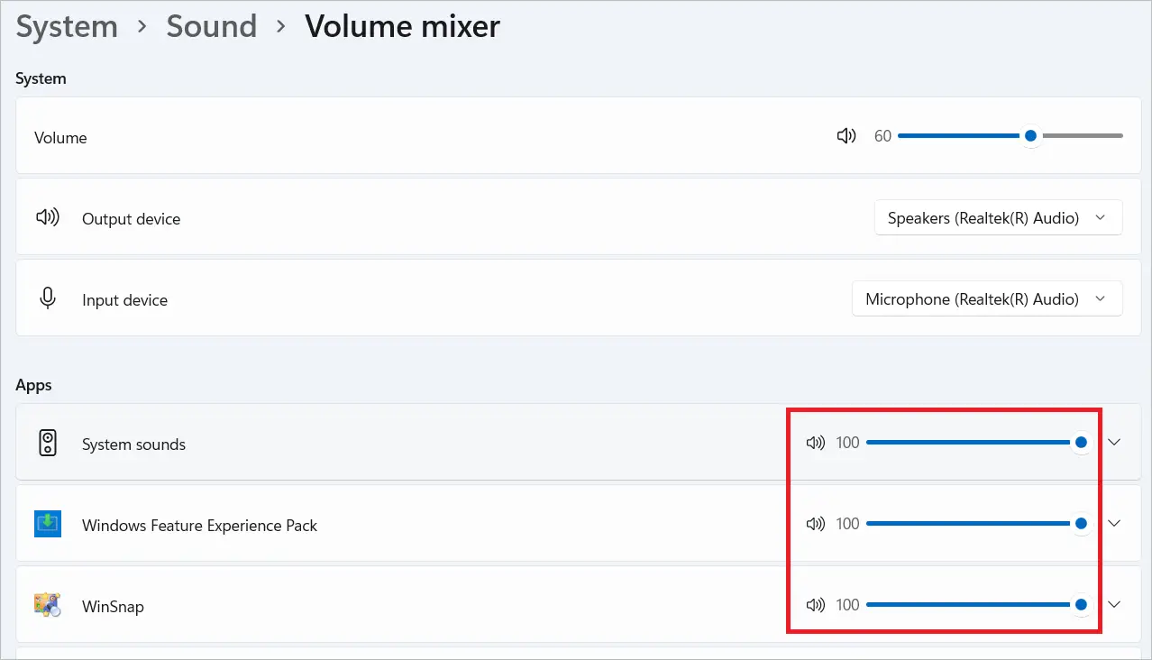Click the WinSnap volume slider
Viewport: 1152px width, 660px height.
click(x=969, y=605)
